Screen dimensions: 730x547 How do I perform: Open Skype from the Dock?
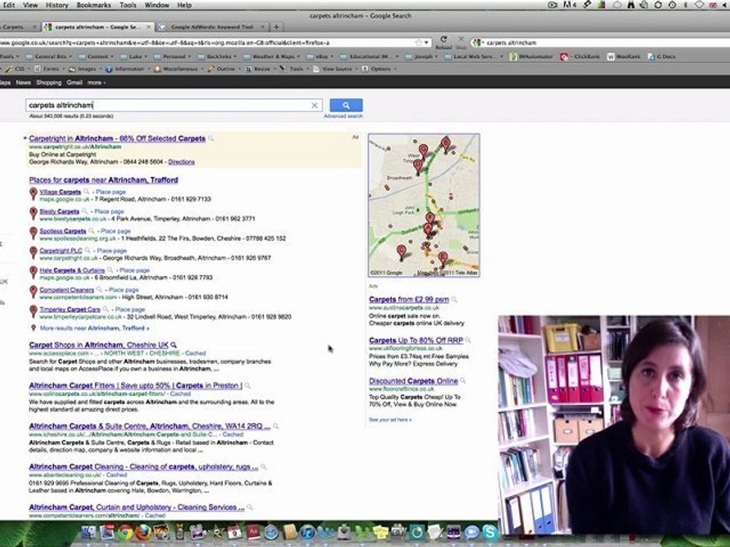click(x=490, y=532)
